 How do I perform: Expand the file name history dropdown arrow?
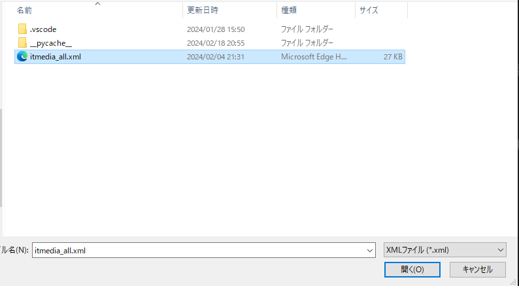[x=369, y=250]
